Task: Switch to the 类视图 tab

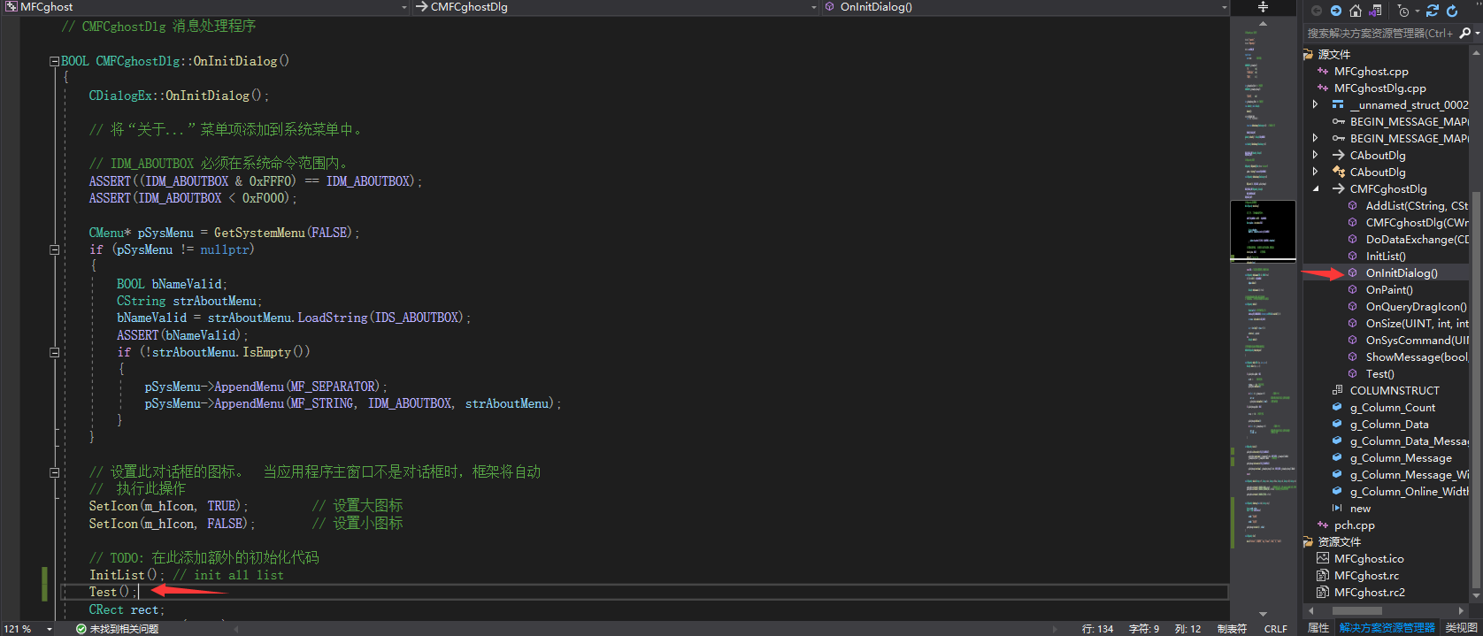Action: (x=1461, y=628)
